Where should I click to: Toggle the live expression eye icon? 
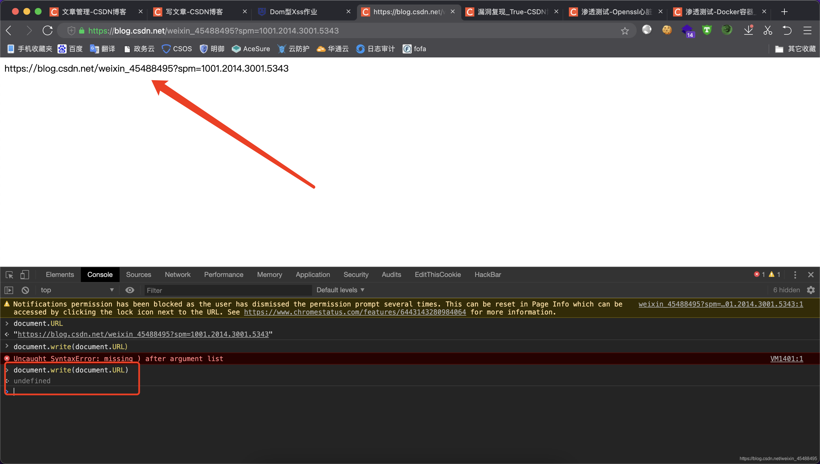130,290
